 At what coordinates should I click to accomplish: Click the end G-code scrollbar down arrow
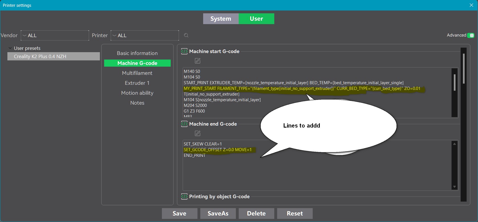[454, 187]
